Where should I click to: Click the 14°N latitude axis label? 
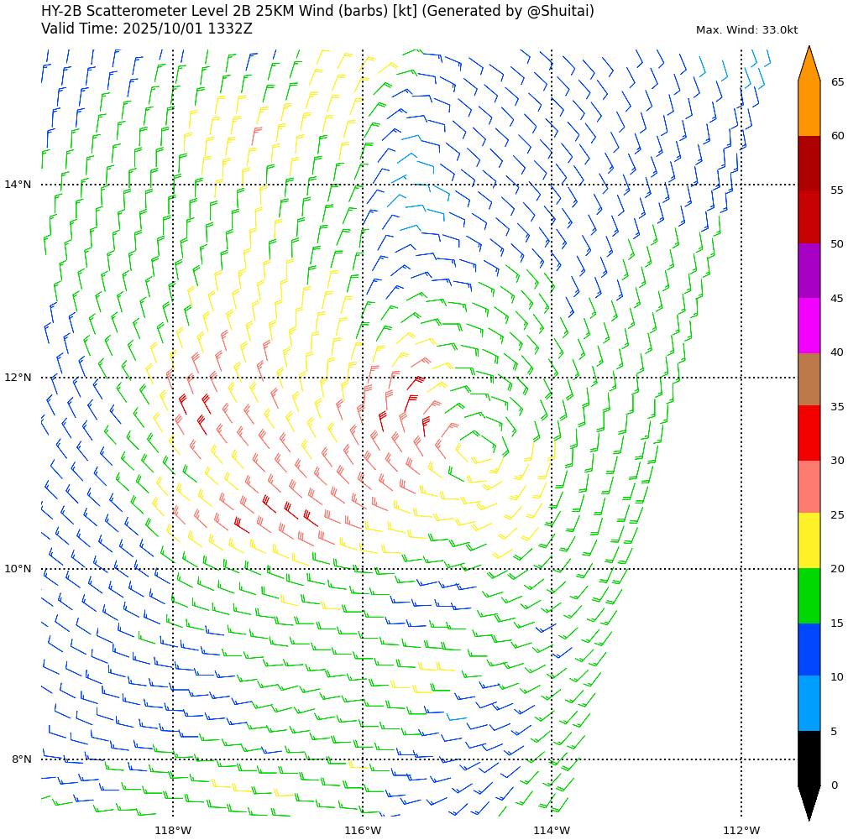(x=18, y=185)
